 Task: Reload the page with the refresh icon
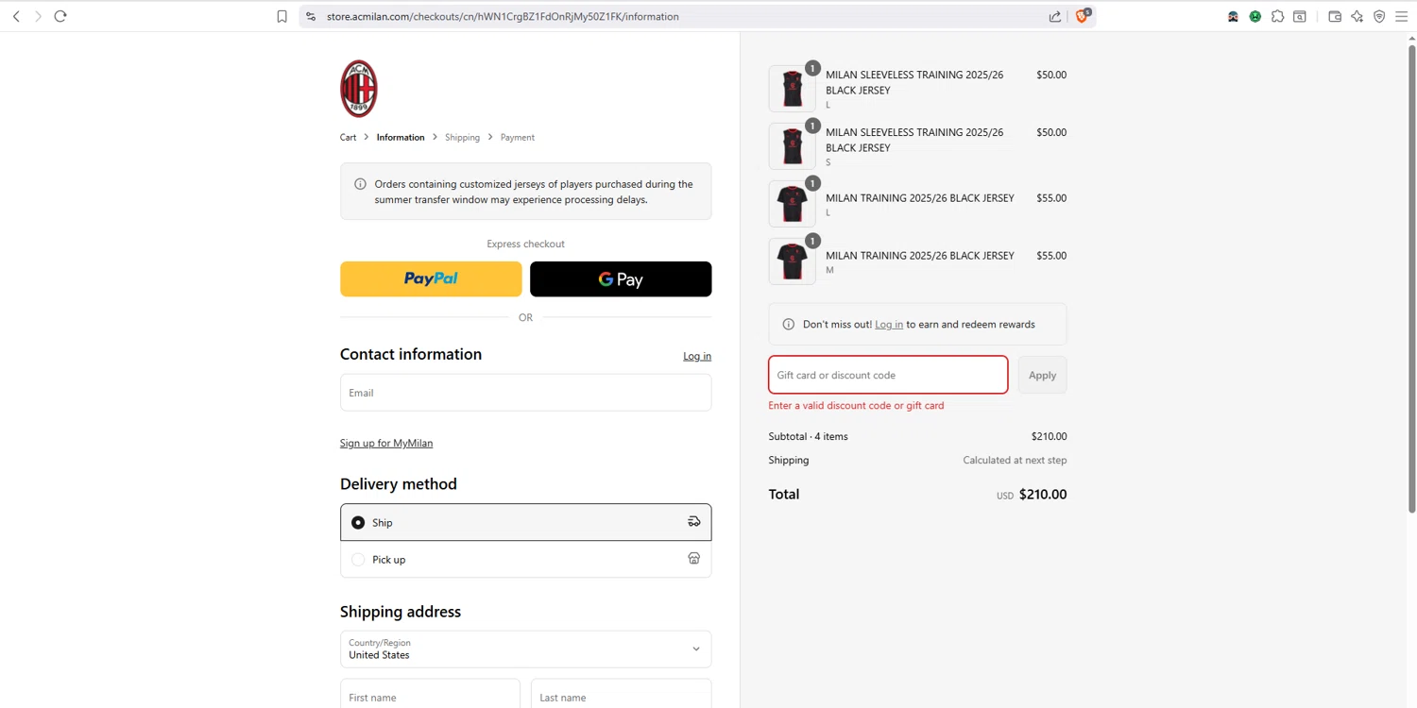tap(60, 16)
